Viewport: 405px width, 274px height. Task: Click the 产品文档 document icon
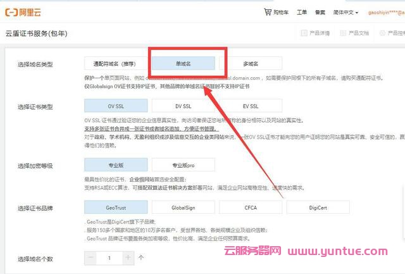(x=343, y=34)
